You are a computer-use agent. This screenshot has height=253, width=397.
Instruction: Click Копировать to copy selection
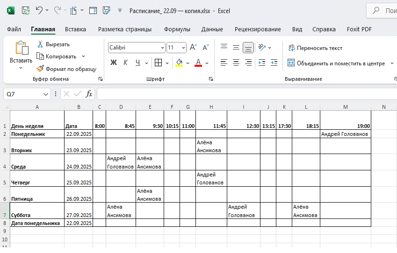tap(57, 56)
